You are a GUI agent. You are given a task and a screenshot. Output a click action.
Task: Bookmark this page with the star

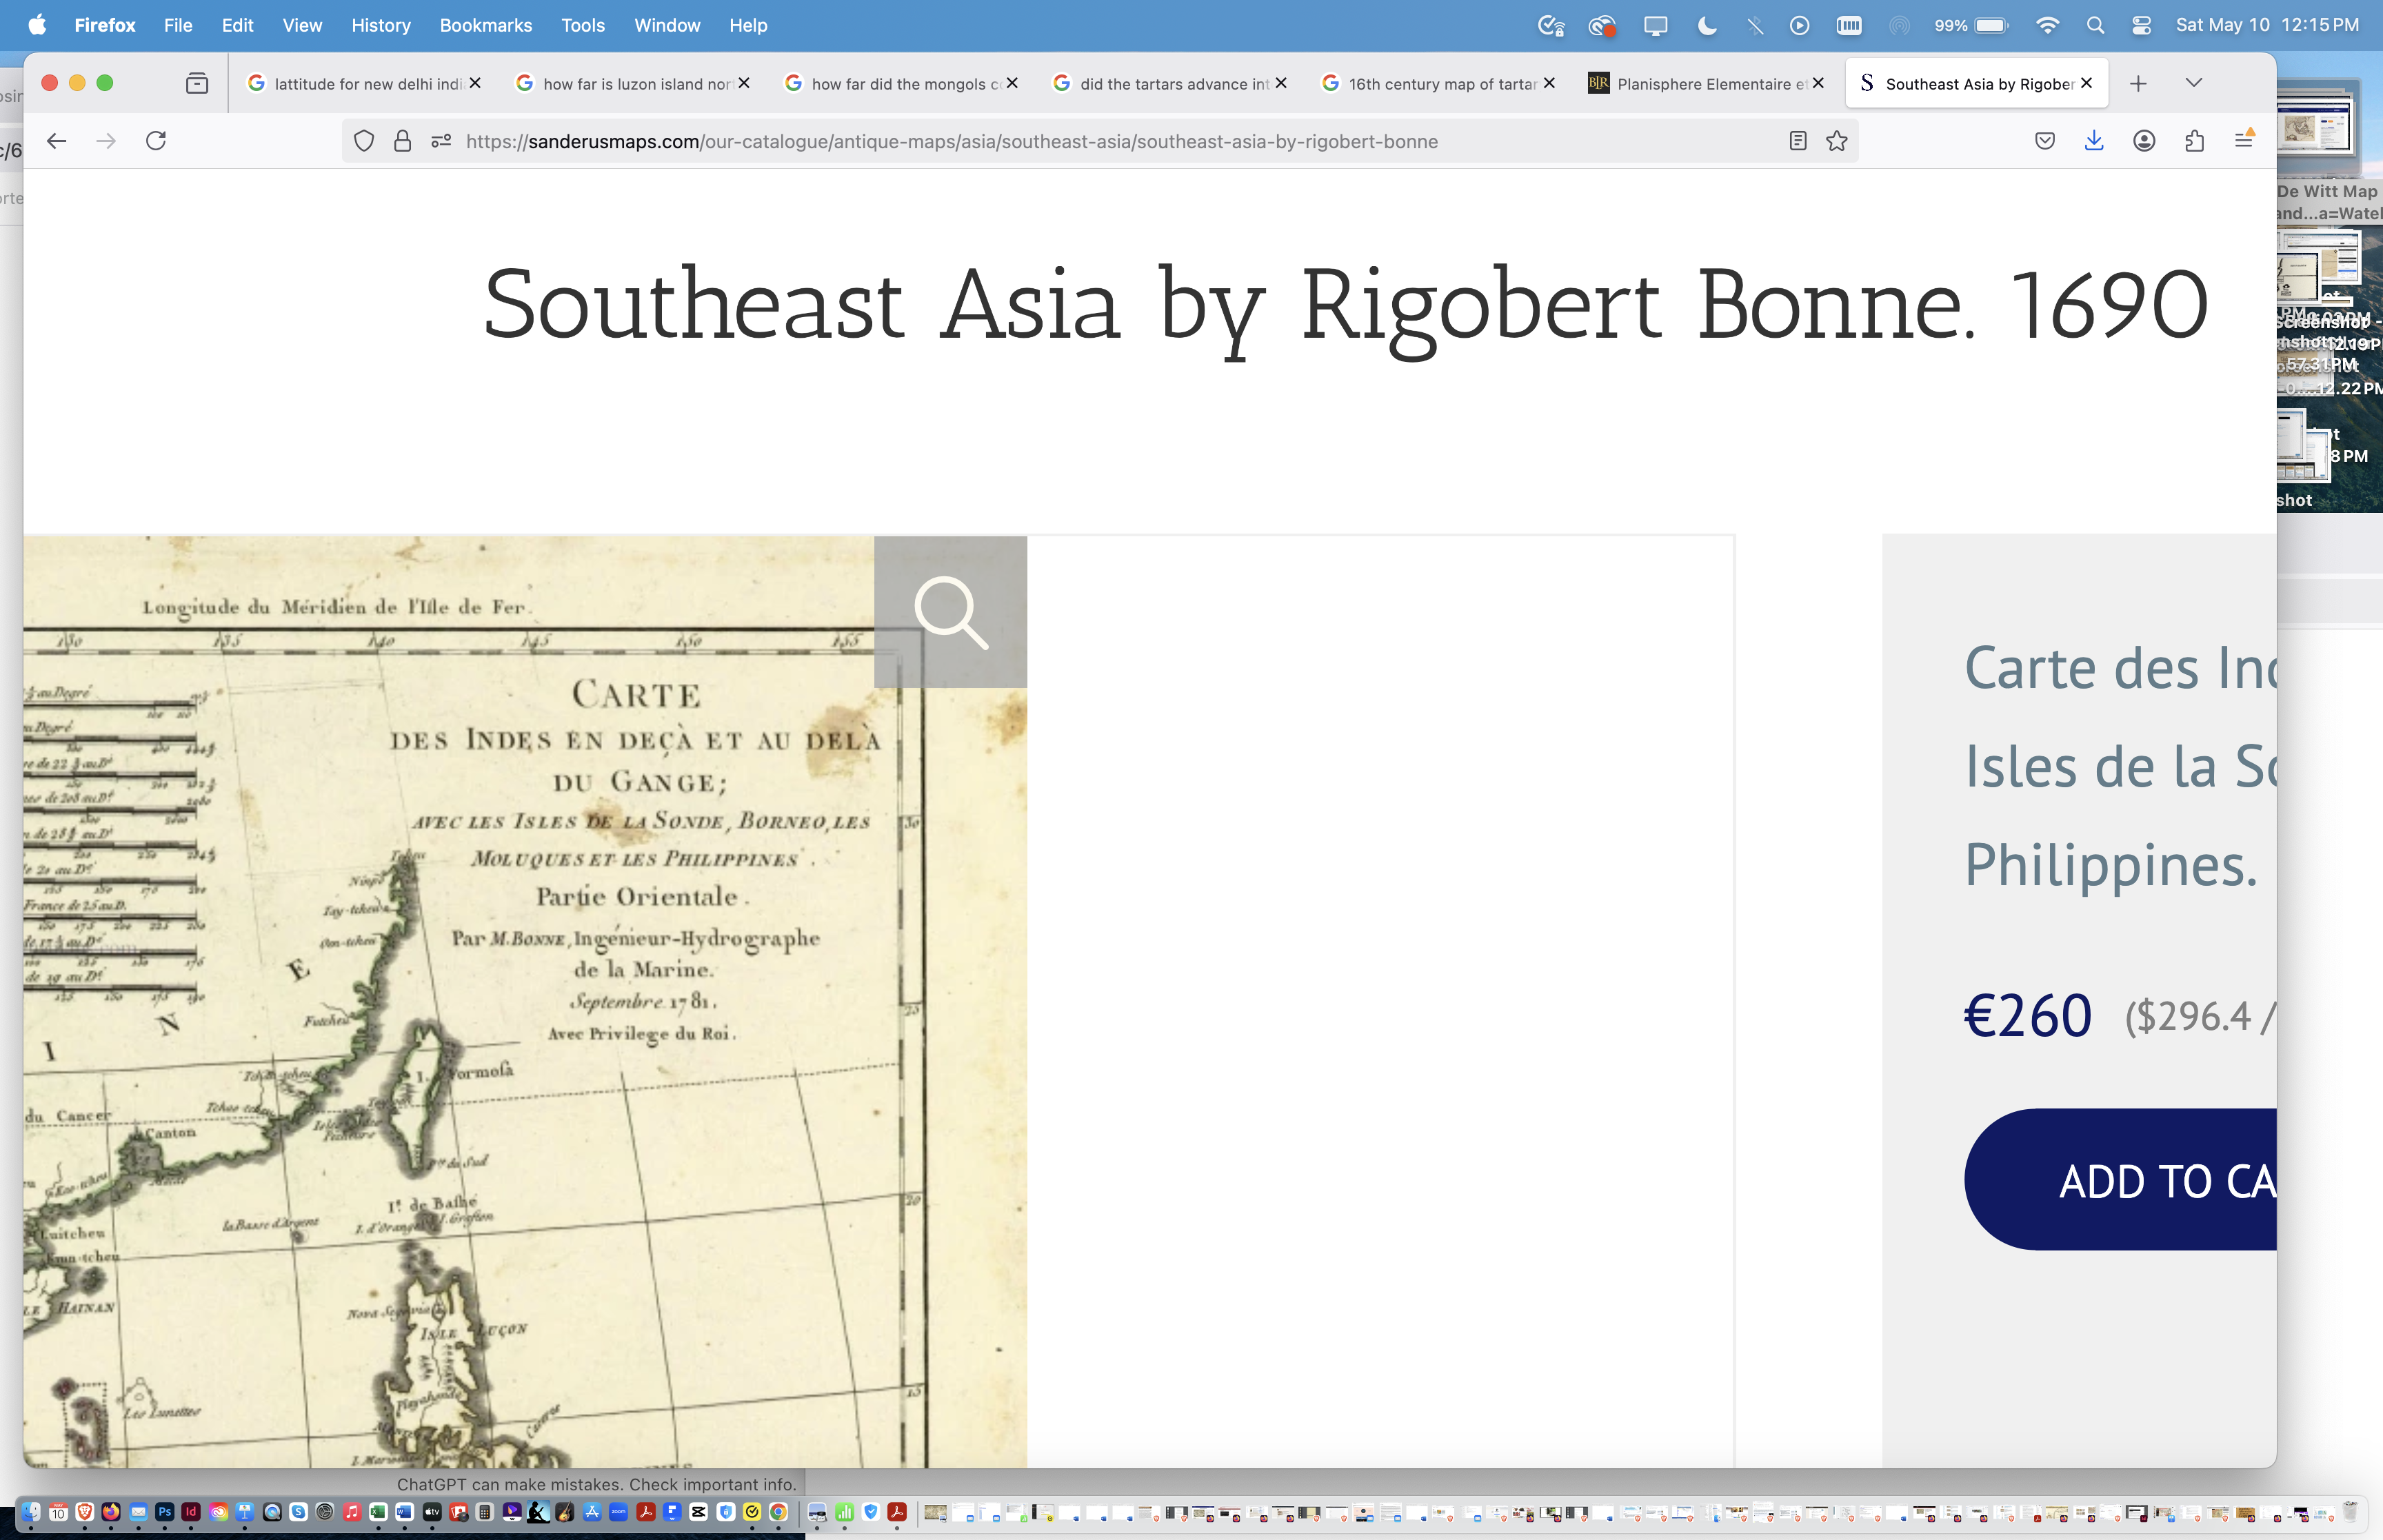click(1837, 141)
